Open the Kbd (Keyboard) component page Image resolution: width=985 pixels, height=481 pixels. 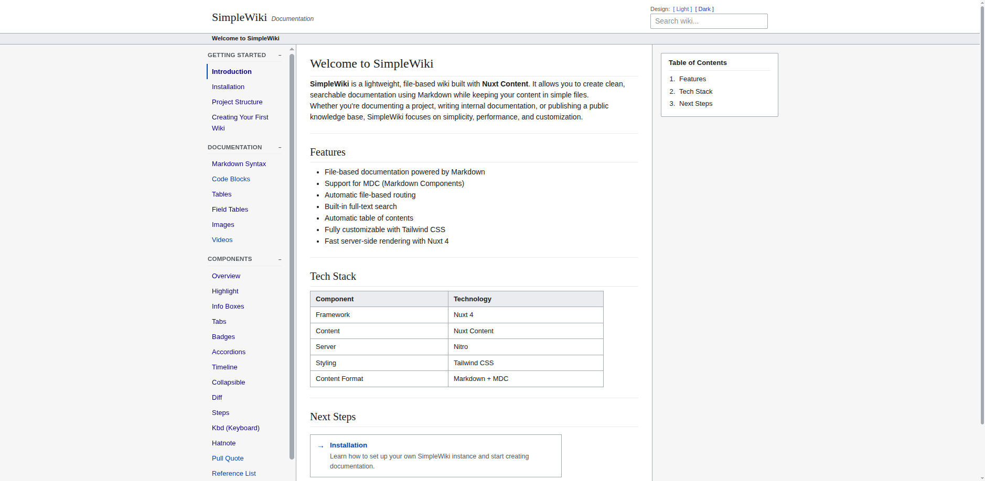235,428
